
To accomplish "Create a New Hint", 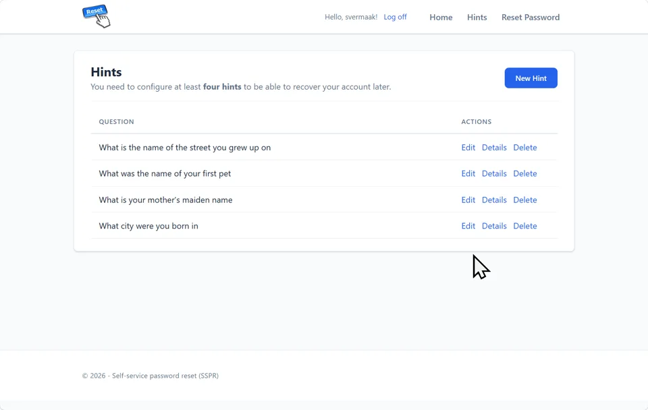I will [x=531, y=78].
